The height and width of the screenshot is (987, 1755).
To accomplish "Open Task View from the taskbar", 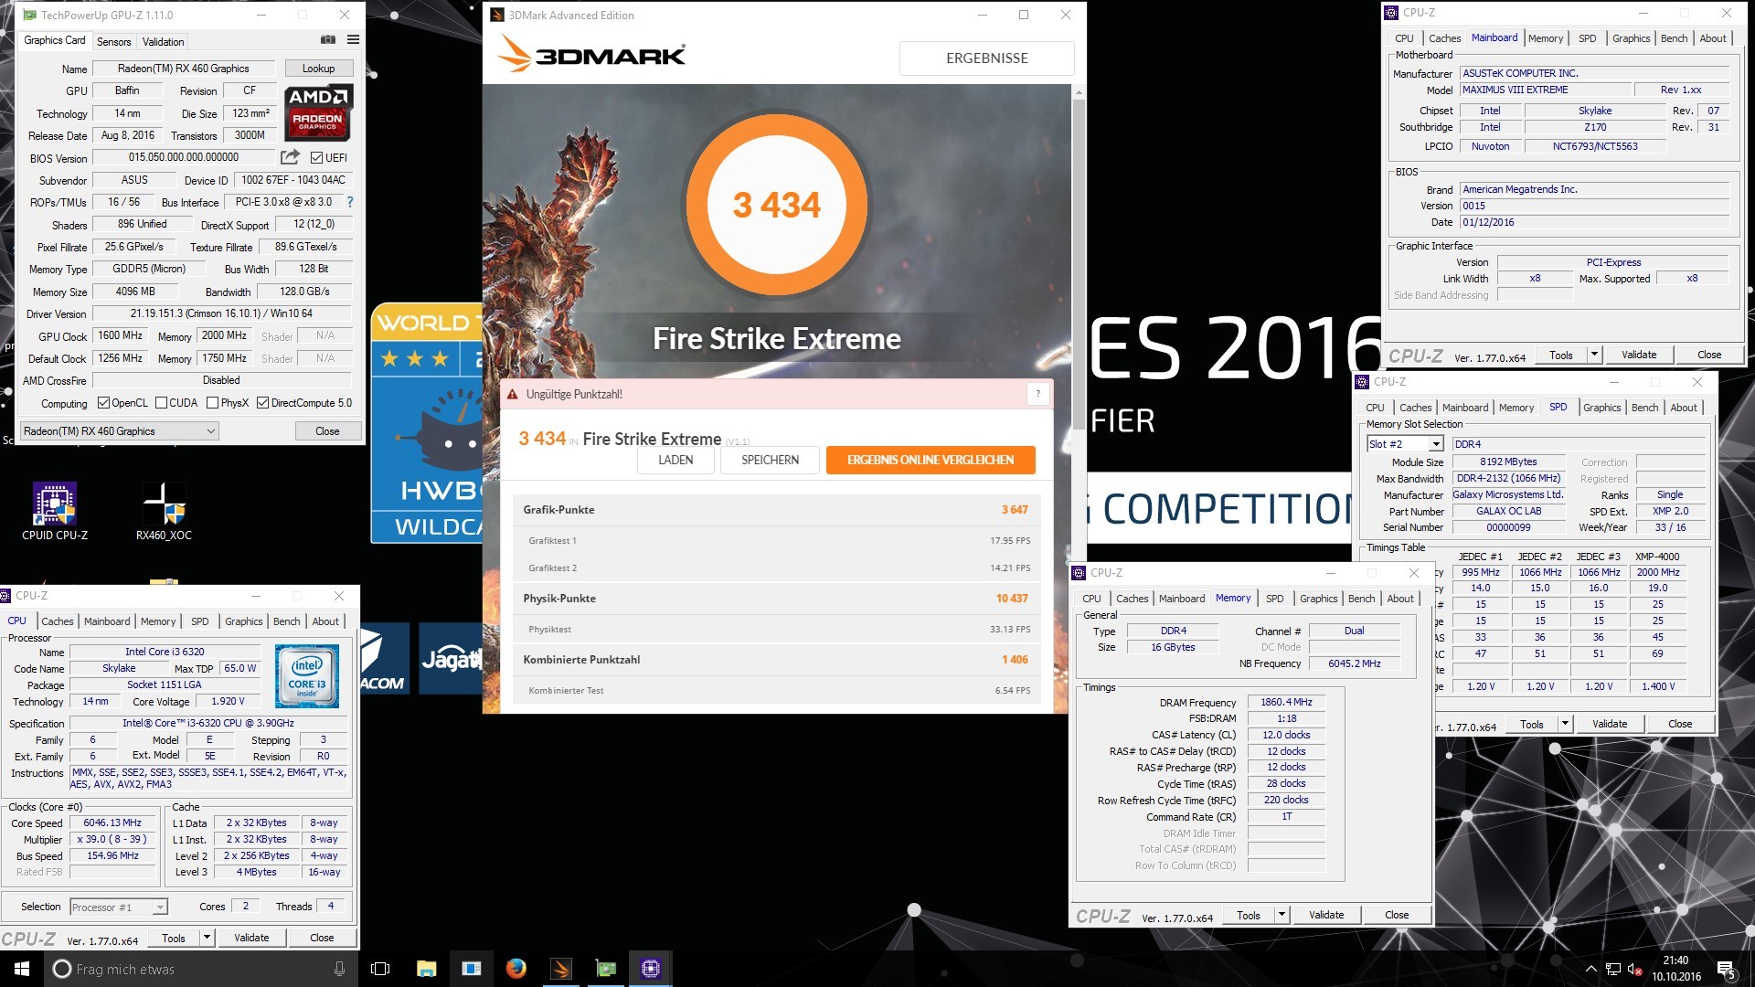I will [x=380, y=969].
